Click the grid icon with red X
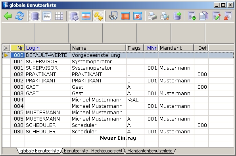The height and width of the screenshot is (156, 236). pyautogui.click(x=138, y=16)
